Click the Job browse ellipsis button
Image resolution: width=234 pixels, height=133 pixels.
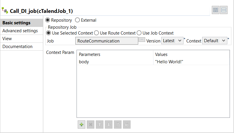click(x=142, y=40)
